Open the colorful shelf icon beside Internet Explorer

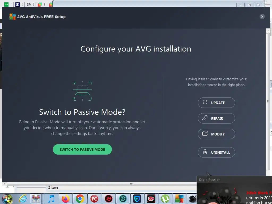[36, 199]
